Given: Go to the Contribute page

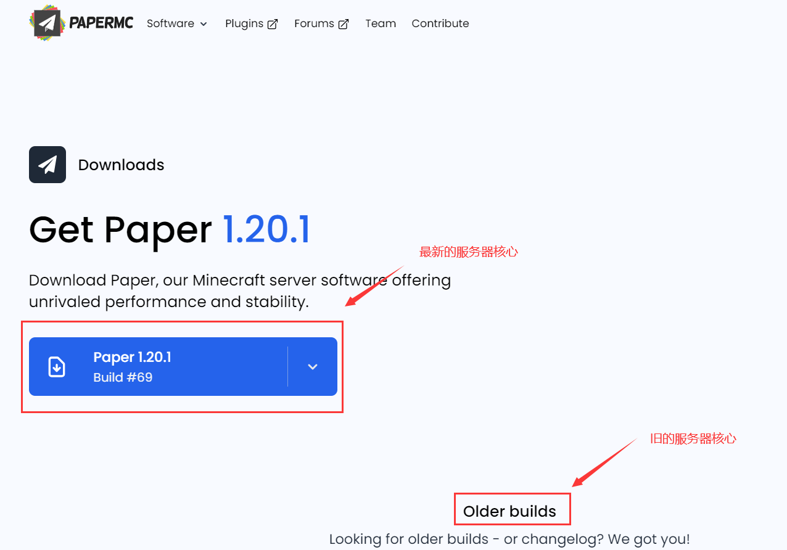Looking at the screenshot, I should pyautogui.click(x=440, y=23).
